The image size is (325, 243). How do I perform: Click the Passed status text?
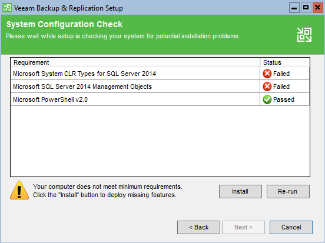click(284, 99)
